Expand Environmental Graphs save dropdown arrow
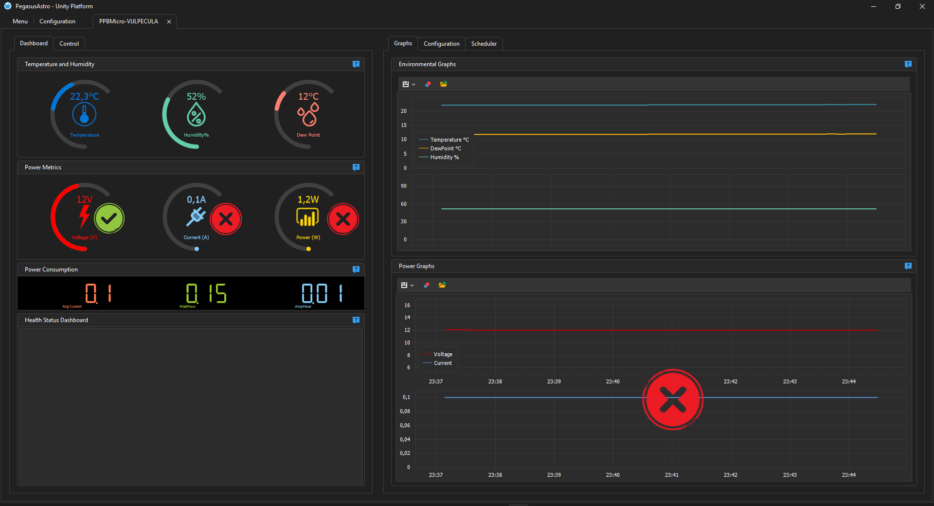The width and height of the screenshot is (934, 506). [413, 85]
